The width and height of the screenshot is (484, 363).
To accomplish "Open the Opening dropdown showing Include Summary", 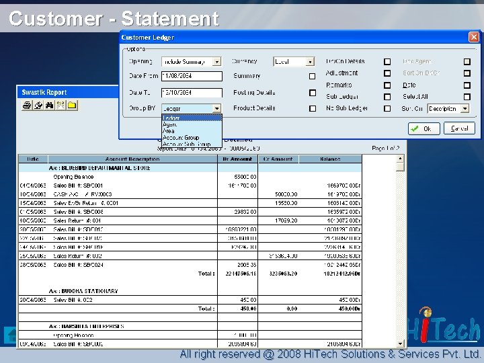I will coord(217,62).
